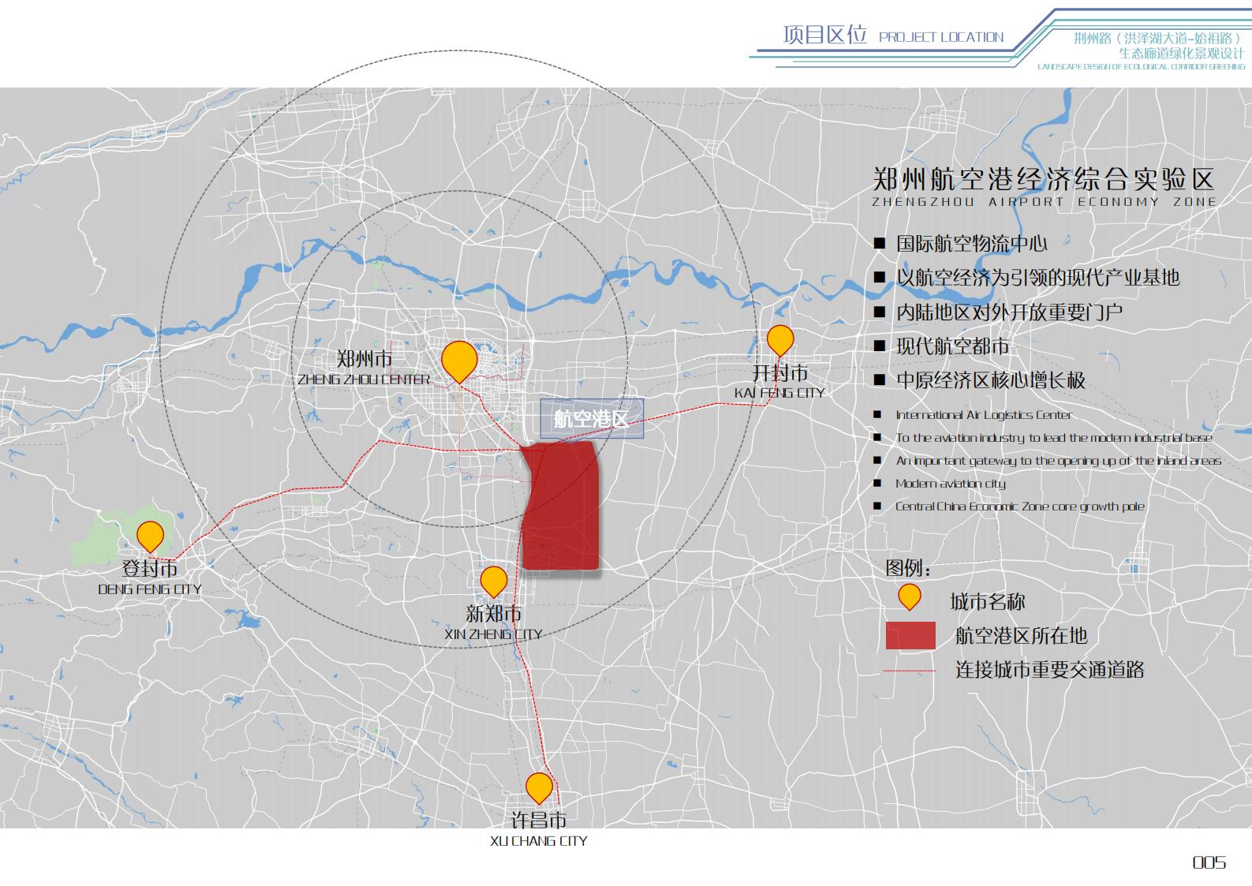Click the DENG FENG CITY label
The height and width of the screenshot is (886, 1252).
pos(150,589)
